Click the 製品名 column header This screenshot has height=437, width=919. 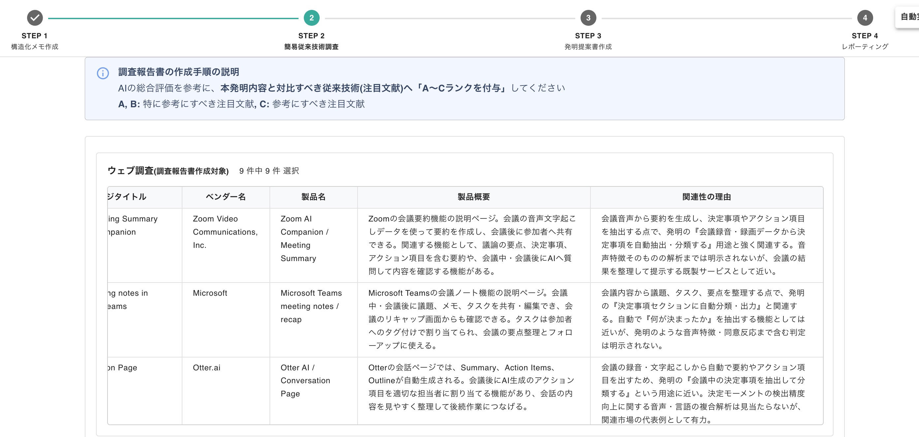(314, 197)
